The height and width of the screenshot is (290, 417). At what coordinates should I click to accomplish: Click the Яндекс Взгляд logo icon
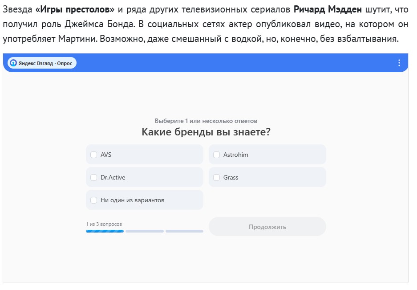[x=13, y=63]
